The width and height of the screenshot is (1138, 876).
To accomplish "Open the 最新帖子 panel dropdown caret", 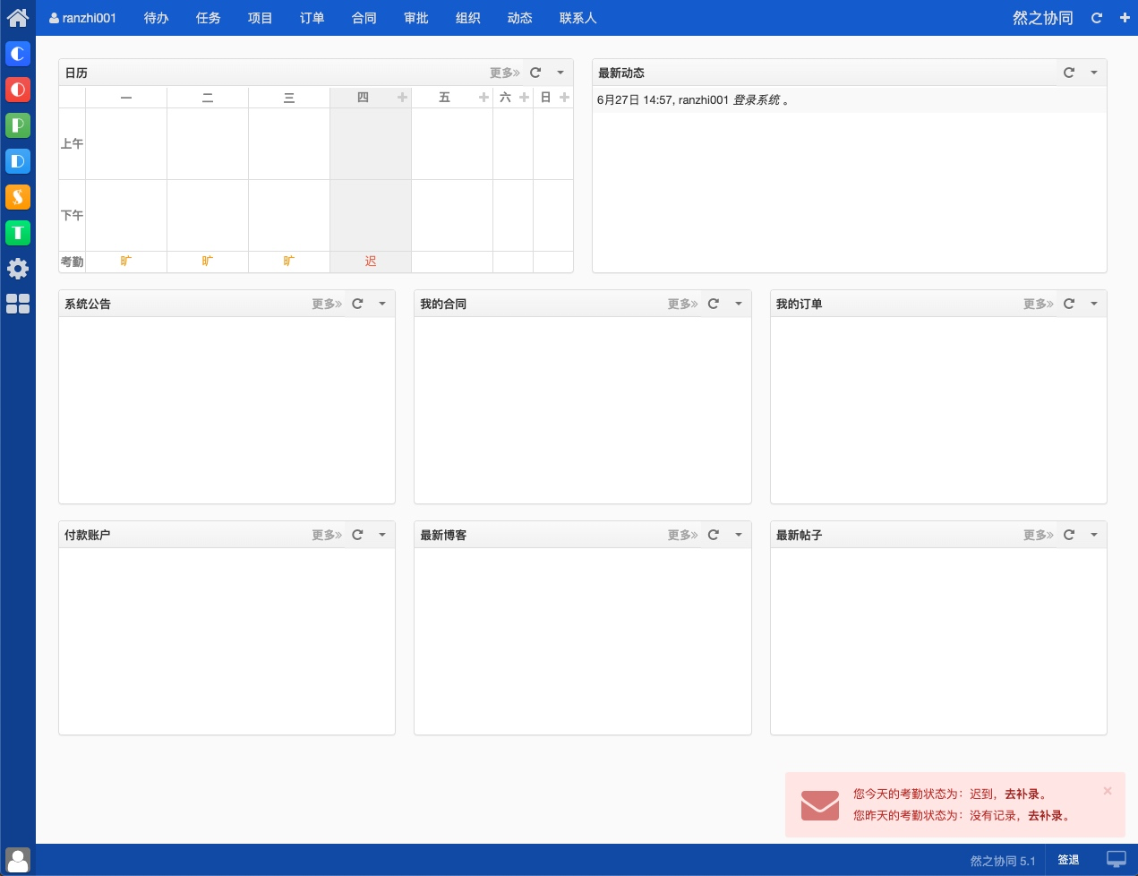I will coord(1094,535).
